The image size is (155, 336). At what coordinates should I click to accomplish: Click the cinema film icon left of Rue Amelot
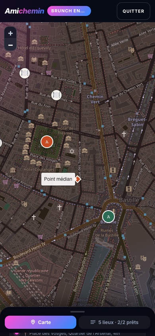(x=112, y=170)
